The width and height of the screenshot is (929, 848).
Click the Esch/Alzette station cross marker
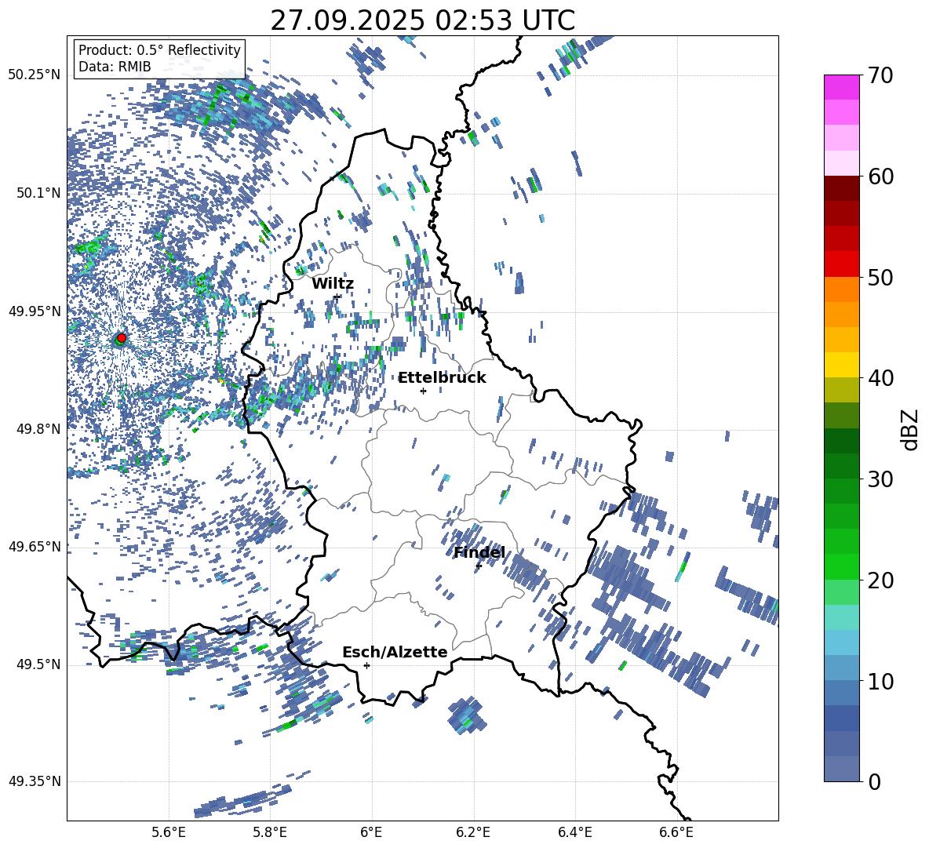366,665
